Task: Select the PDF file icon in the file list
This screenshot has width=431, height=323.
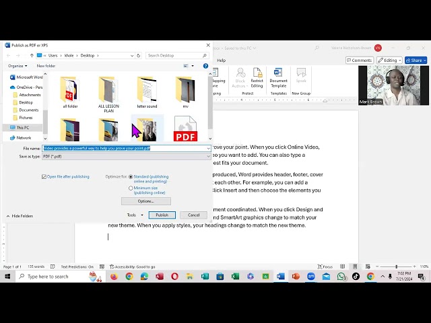Action: [185, 129]
